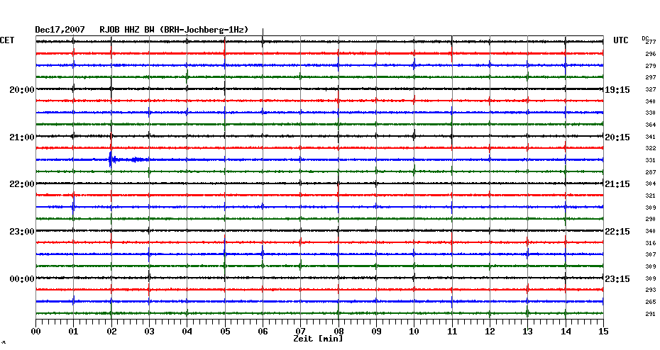Select DC value 307
This screenshot has height=350, width=660.
(651, 254)
